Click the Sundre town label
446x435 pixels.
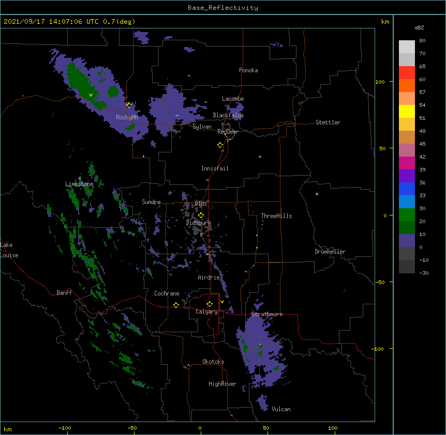(151, 202)
